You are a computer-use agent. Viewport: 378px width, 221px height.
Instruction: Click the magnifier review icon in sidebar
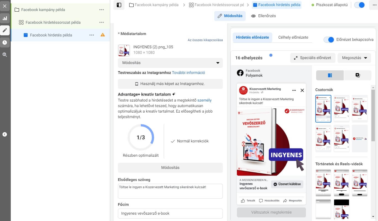point(5,55)
